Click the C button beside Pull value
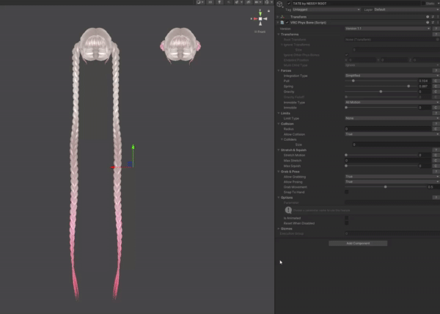Screen dimensions: 440x314 437,81
